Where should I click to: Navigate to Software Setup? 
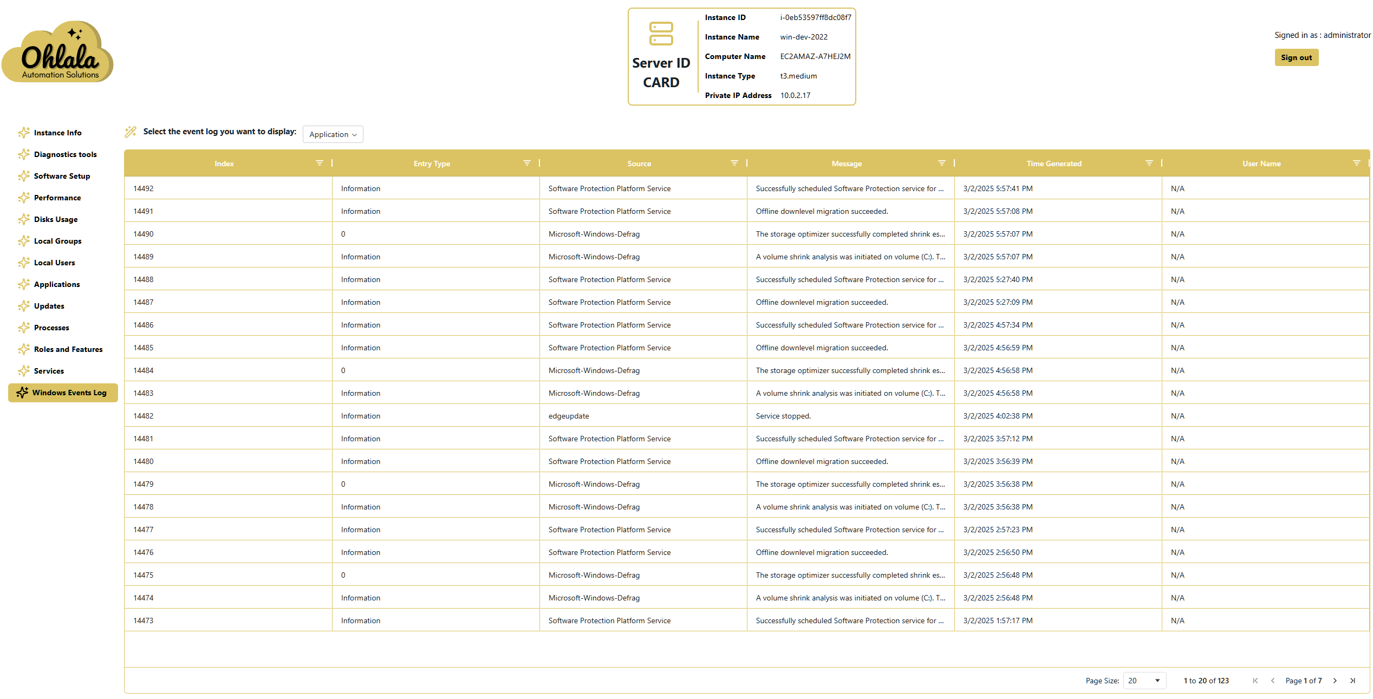coord(62,176)
